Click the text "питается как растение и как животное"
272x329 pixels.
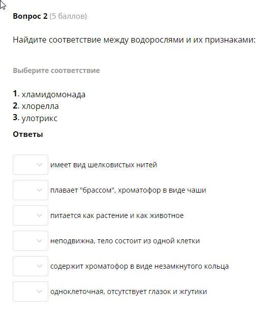pyautogui.click(x=117, y=215)
